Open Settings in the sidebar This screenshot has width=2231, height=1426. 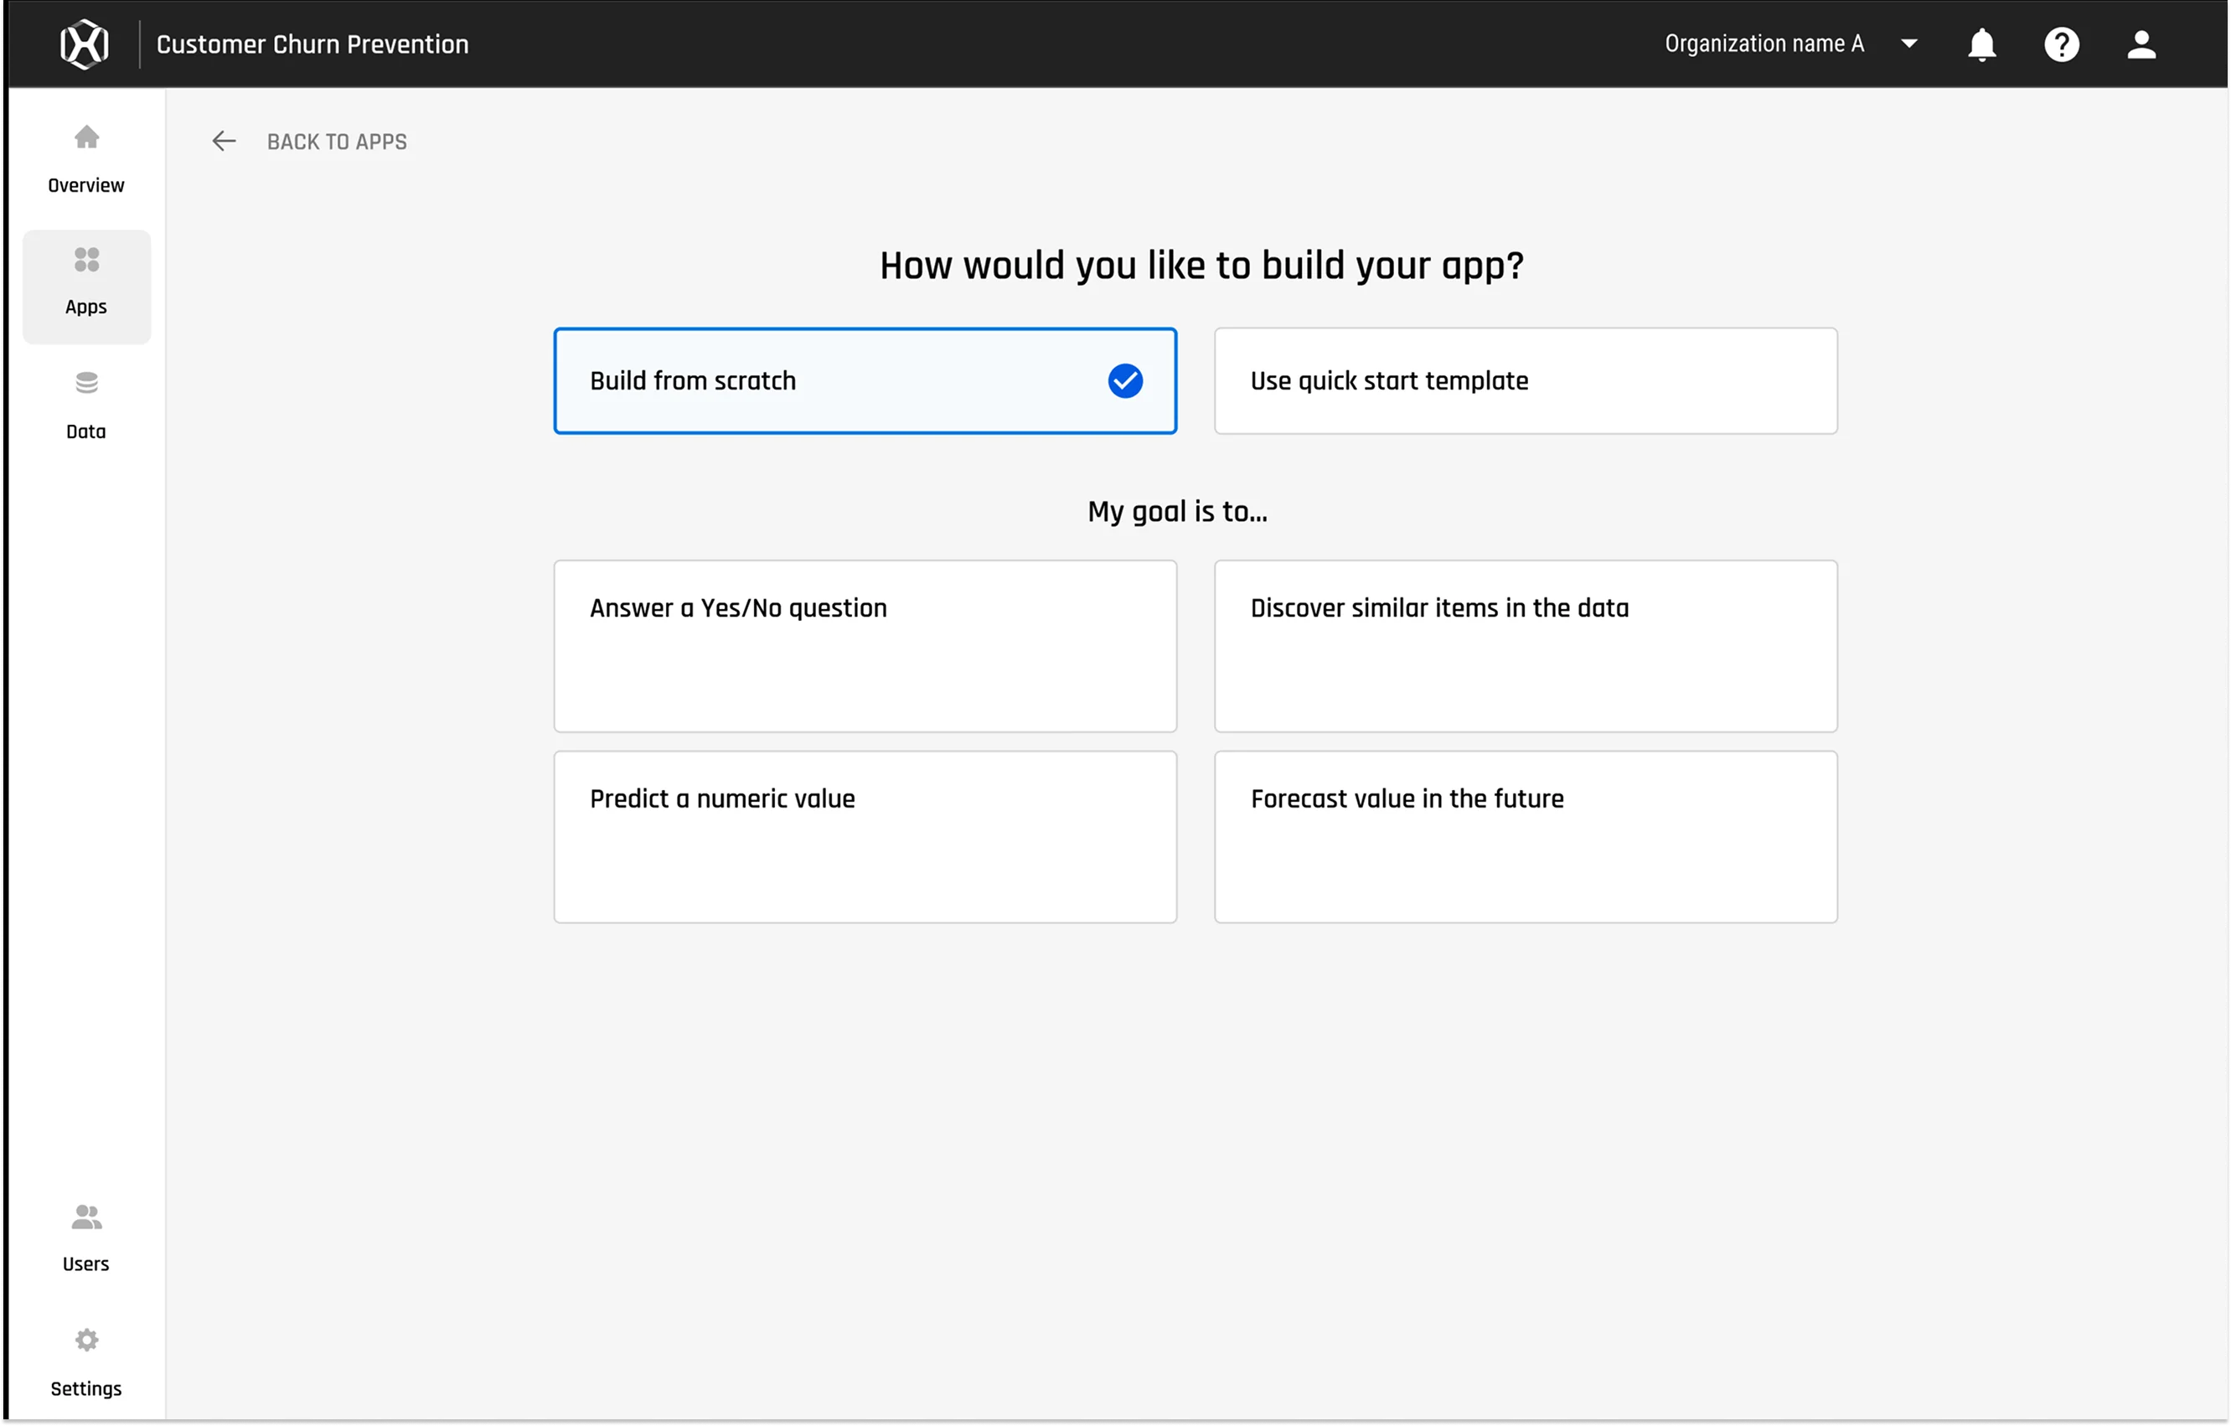[x=86, y=1362]
